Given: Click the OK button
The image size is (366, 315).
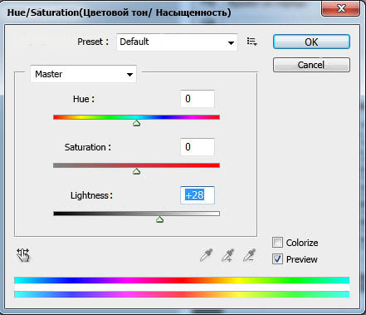Looking at the screenshot, I should (311, 42).
